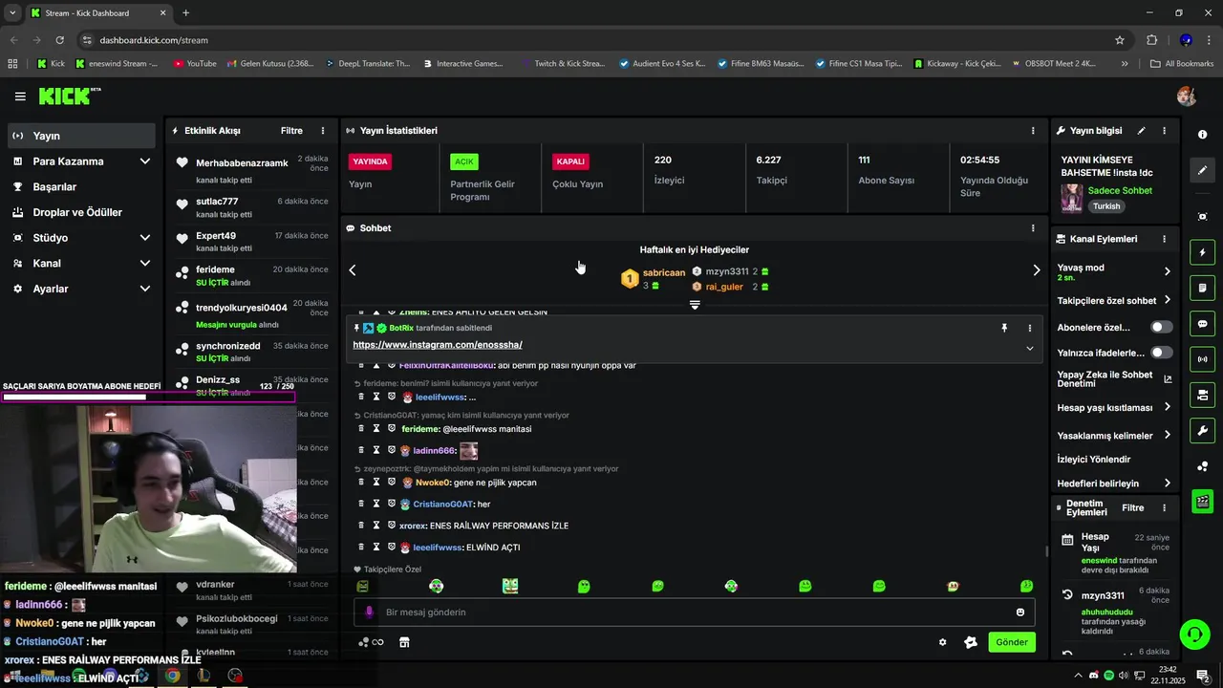Edit stream info with the Yayın bilgisi pencil icon

(x=1141, y=131)
